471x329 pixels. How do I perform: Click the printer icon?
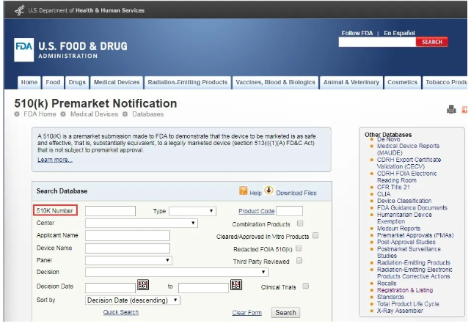click(x=451, y=109)
